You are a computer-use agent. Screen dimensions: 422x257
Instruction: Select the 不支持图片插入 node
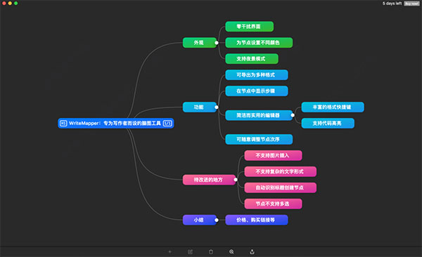click(273, 155)
